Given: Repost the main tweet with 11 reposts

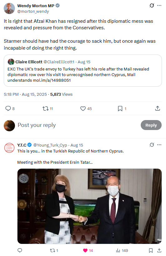Looking at the screenshot, I should click(x=47, y=109).
